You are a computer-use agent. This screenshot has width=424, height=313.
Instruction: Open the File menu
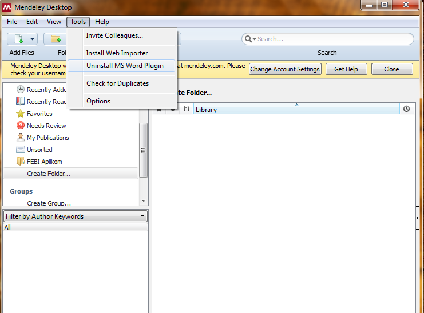(x=12, y=22)
